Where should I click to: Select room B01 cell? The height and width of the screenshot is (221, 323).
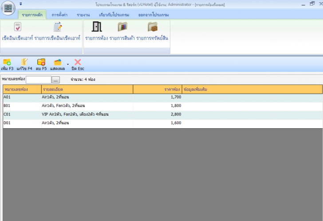click(22, 106)
